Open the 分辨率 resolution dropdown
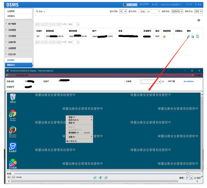The width and height of the screenshot is (207, 188). pyautogui.click(x=151, y=81)
